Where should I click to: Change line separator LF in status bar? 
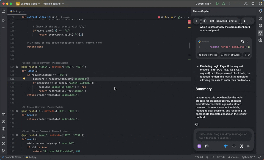(x=213, y=157)
